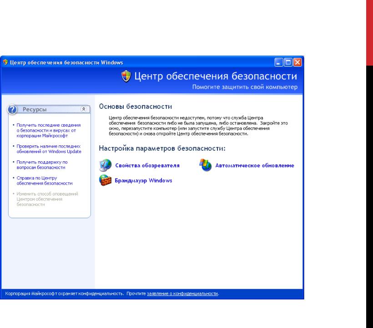
Task: Click the large shield icon in the header
Action: (126, 76)
